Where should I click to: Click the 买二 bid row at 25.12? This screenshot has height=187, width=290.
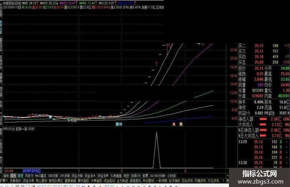pos(264,46)
